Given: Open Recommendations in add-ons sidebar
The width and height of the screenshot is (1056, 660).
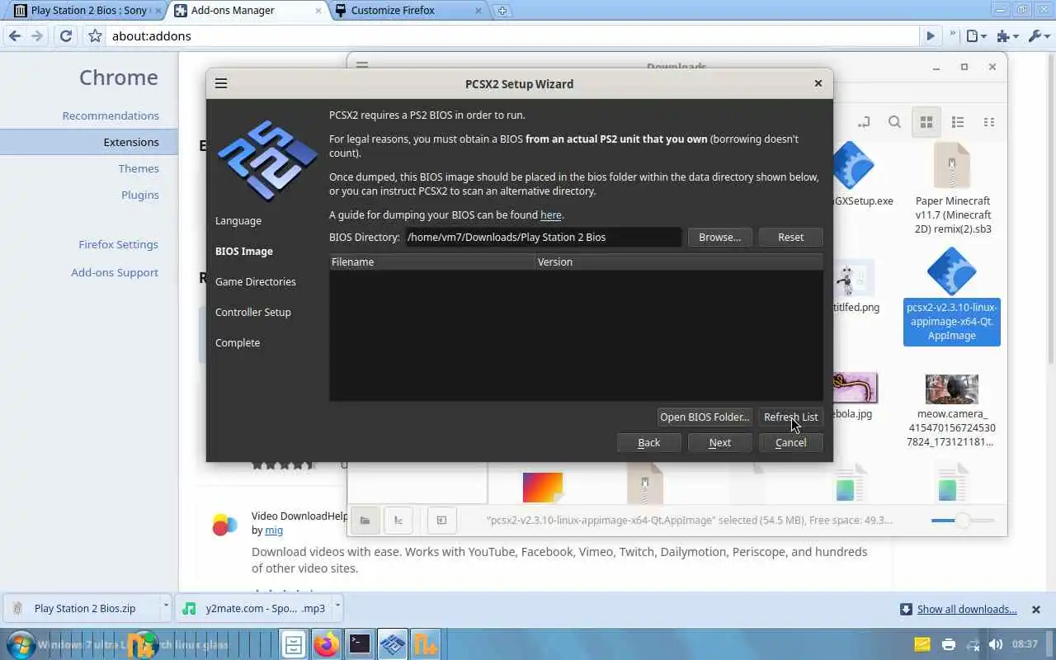Looking at the screenshot, I should 111,115.
